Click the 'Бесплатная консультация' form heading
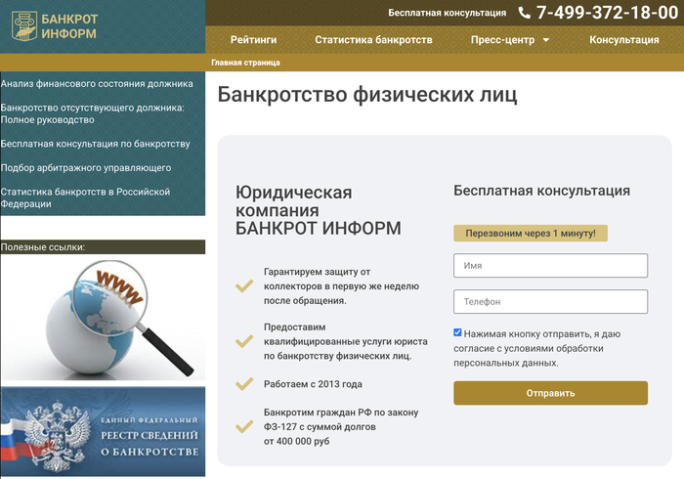Viewport: 684px width, 479px height. point(541,191)
